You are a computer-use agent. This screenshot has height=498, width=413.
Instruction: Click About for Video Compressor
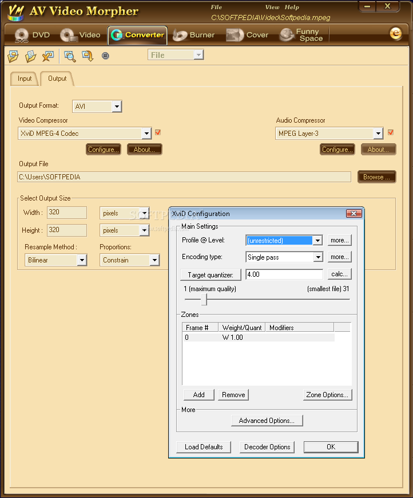[x=145, y=149]
